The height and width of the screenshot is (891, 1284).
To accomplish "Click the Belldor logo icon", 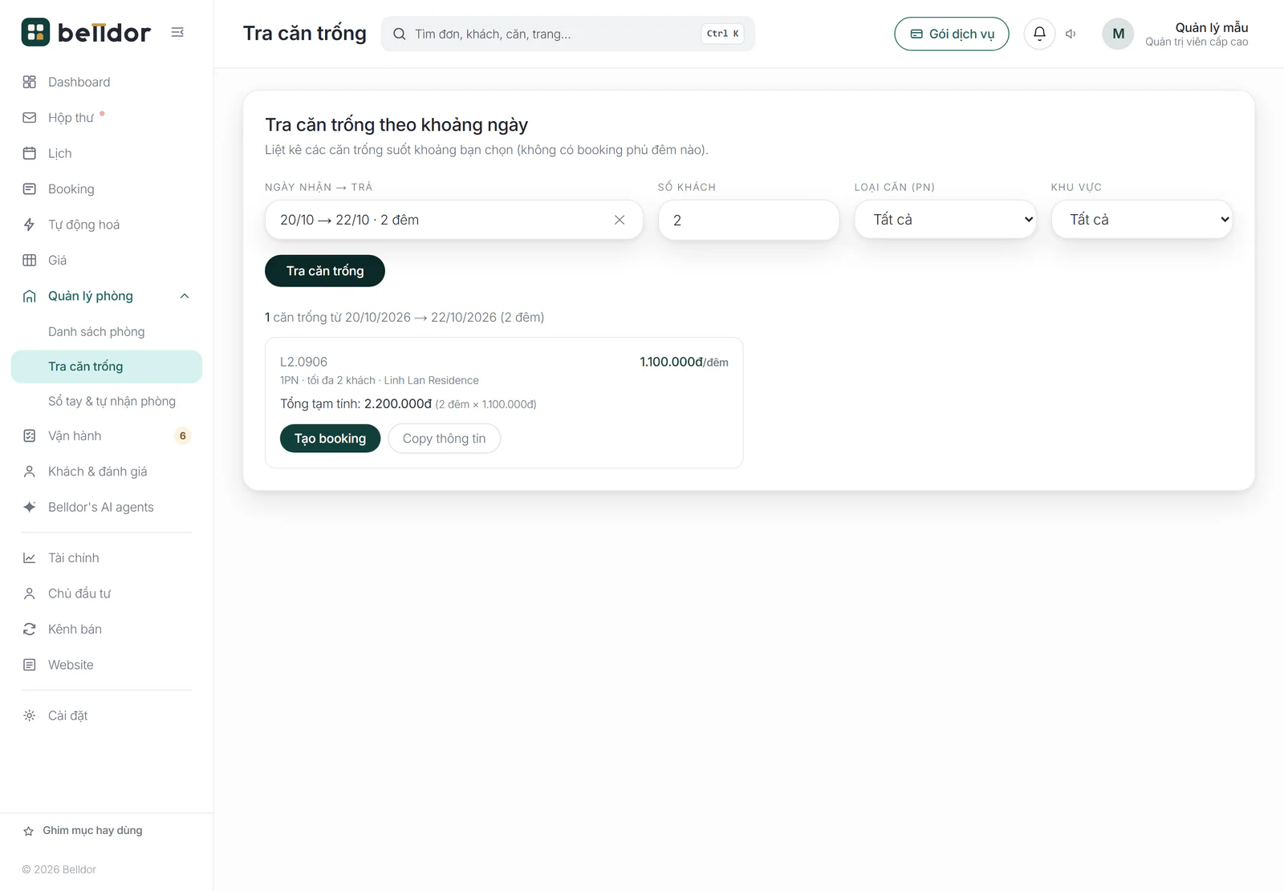I will [x=35, y=32].
